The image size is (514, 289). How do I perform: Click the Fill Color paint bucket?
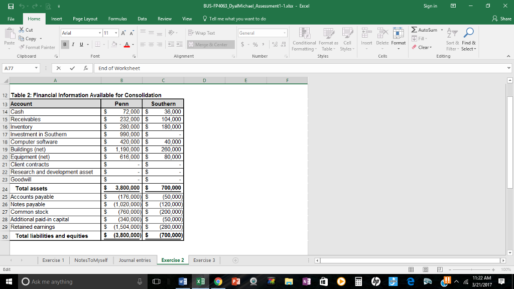[x=114, y=44]
